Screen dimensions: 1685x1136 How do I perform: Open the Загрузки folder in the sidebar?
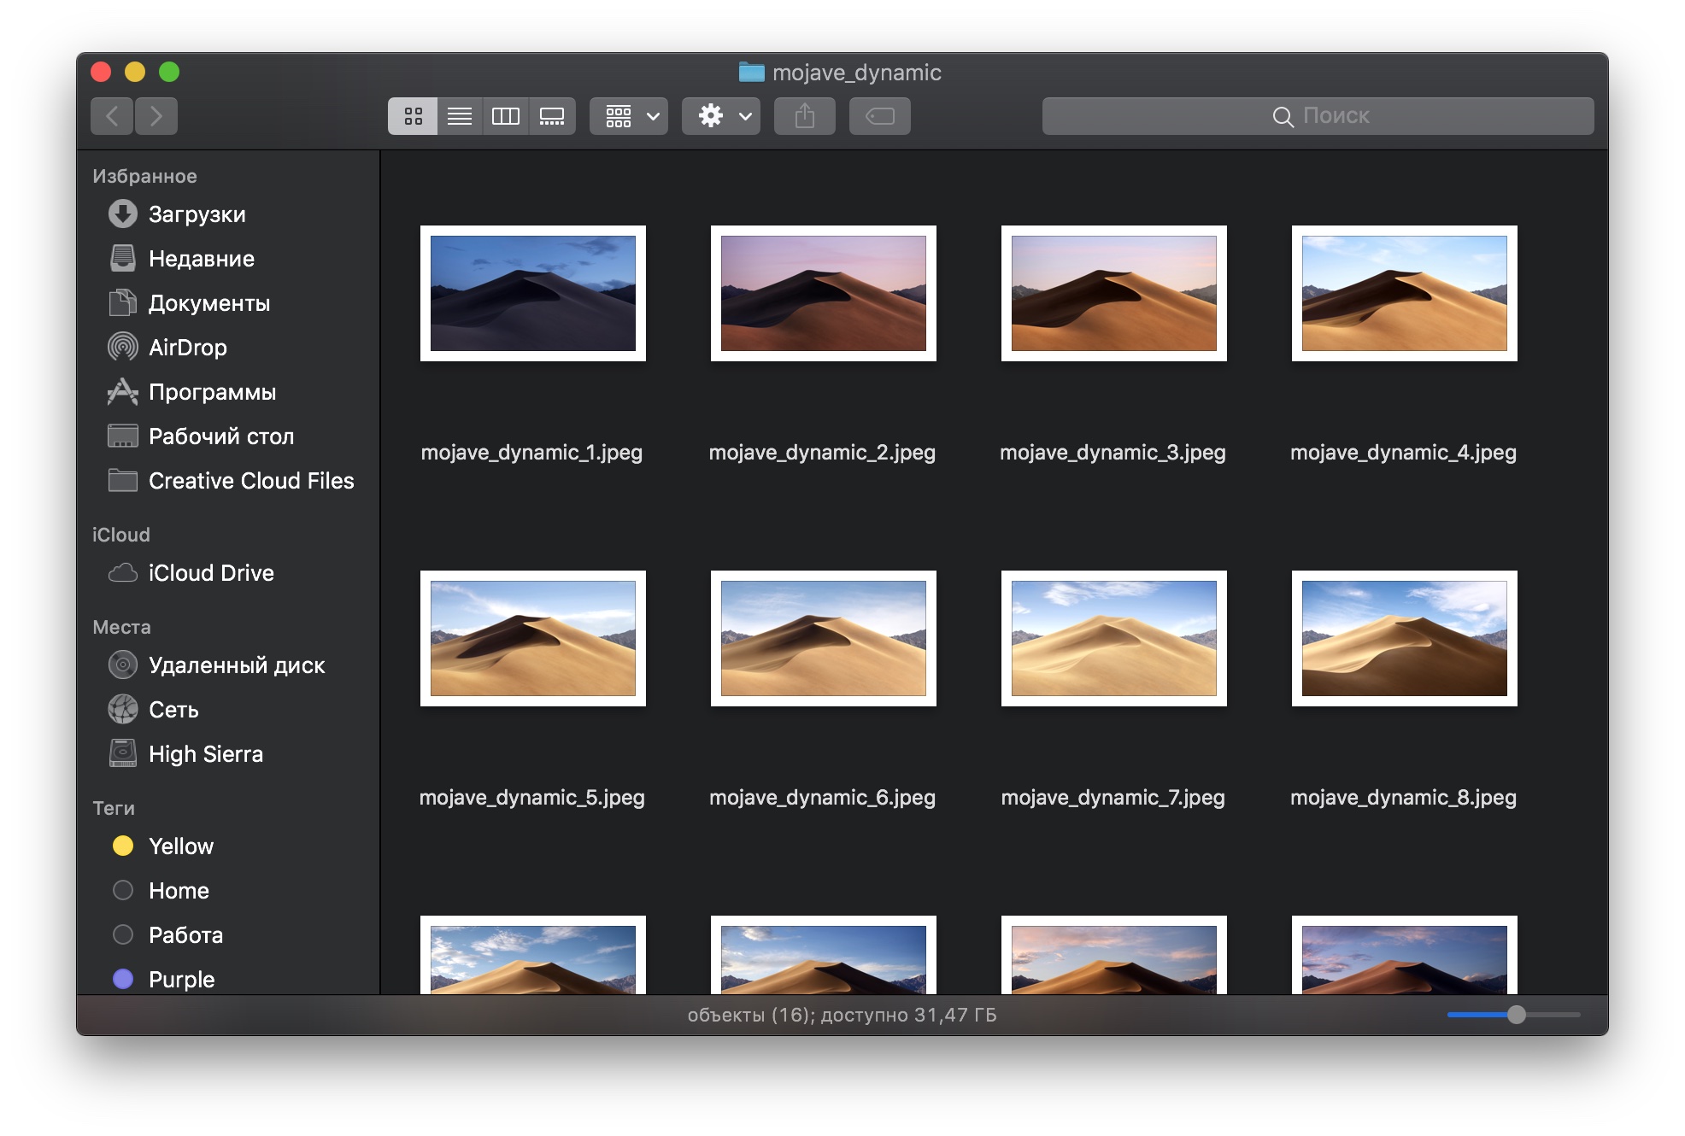(197, 214)
